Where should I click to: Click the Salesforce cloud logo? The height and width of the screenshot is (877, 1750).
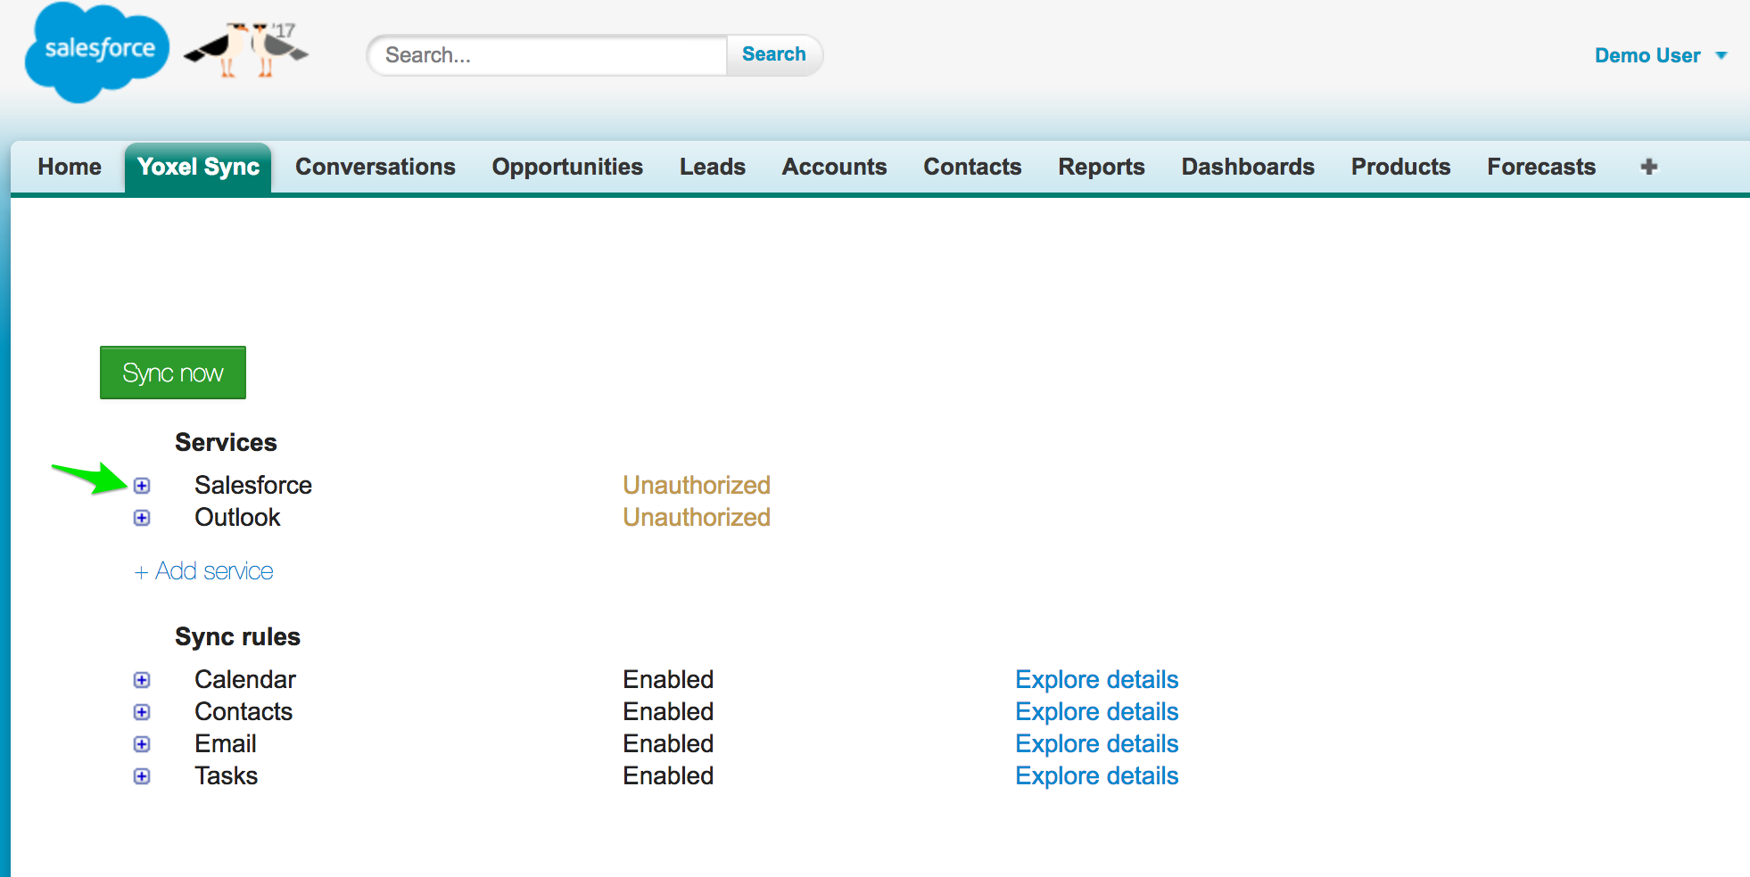coord(96,52)
